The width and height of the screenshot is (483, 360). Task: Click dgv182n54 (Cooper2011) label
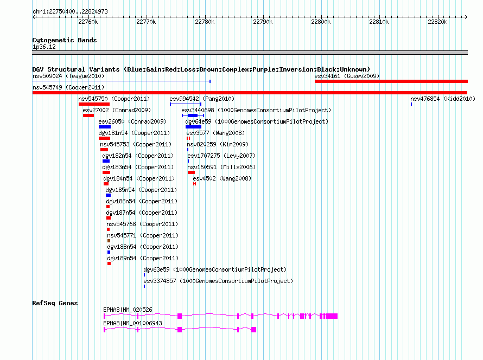[x=138, y=156]
